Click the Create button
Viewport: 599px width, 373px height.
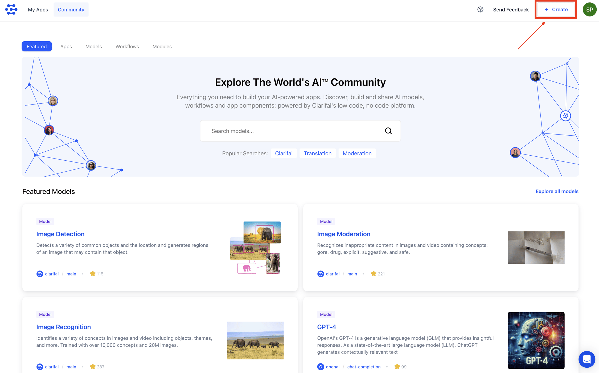coord(556,10)
